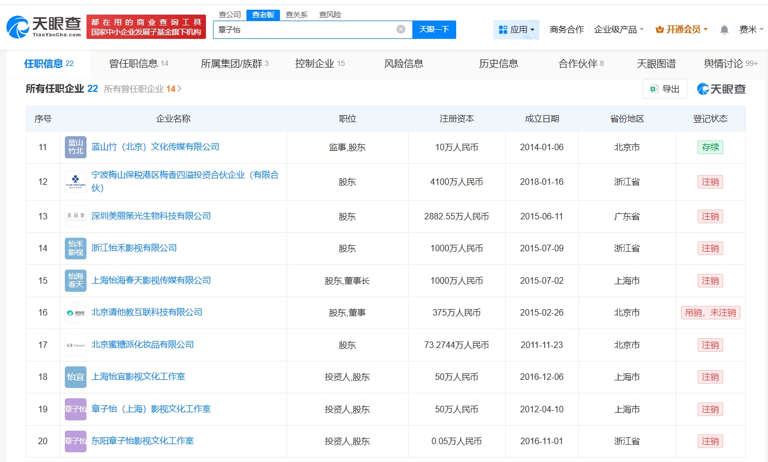Click the search field containing 章子怡
This screenshot has height=462, width=768.
tap(303, 30)
